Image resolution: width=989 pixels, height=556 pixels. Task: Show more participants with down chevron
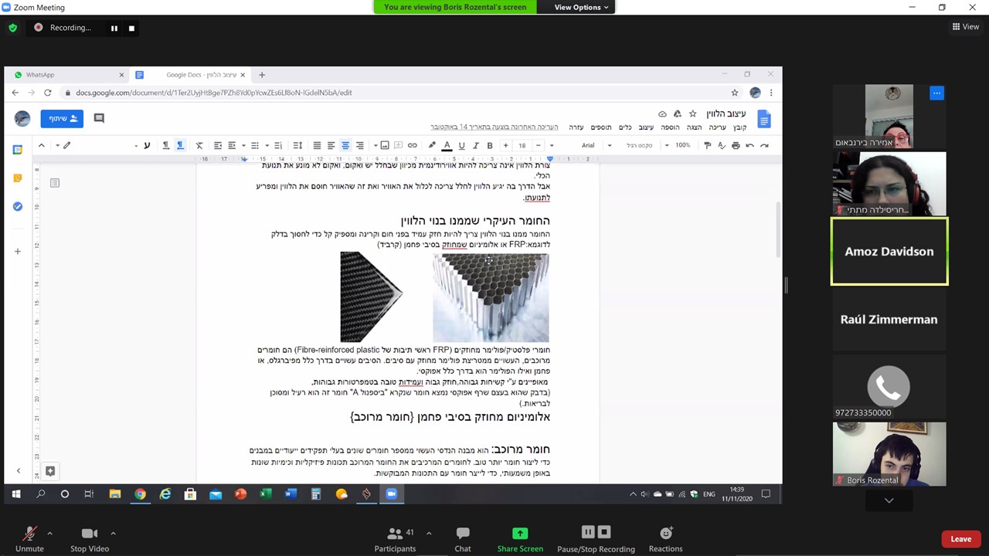point(889,500)
